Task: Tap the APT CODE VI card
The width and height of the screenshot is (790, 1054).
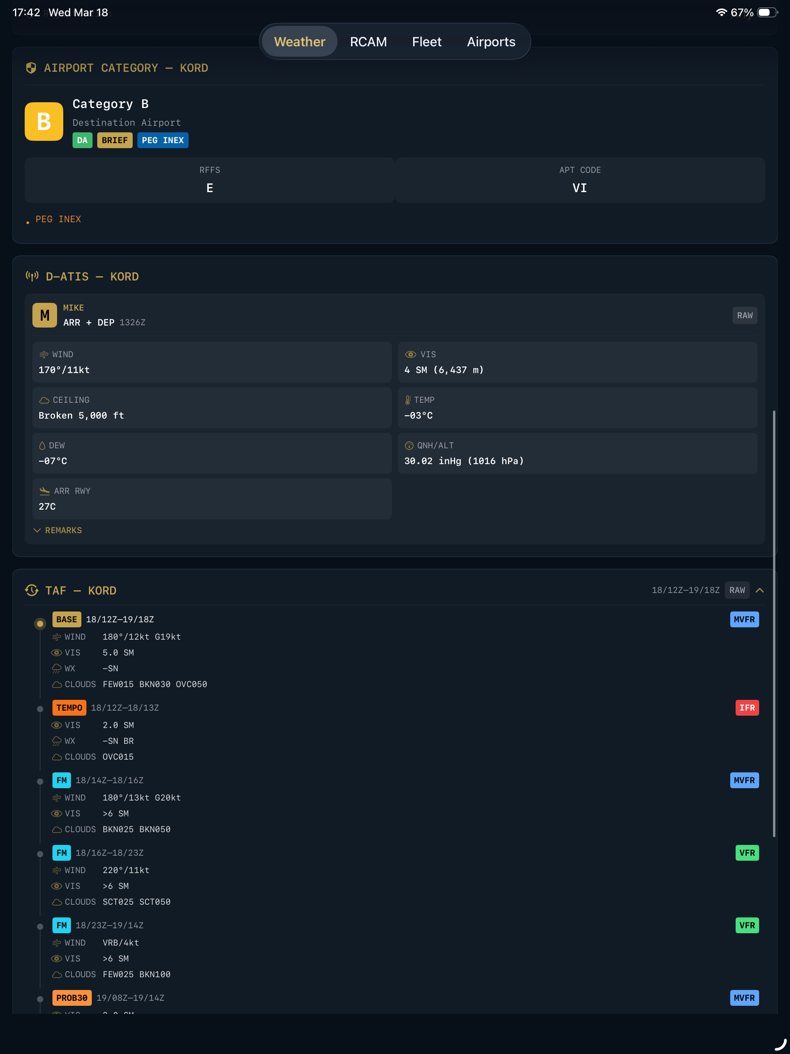Action: (x=580, y=180)
